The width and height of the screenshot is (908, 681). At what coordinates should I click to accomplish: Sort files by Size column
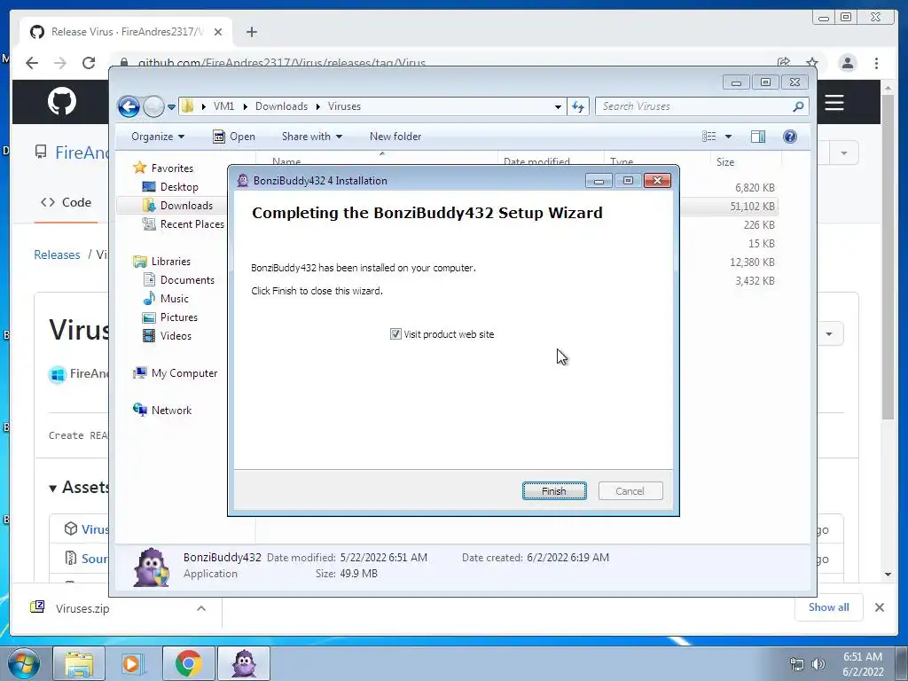(x=725, y=162)
